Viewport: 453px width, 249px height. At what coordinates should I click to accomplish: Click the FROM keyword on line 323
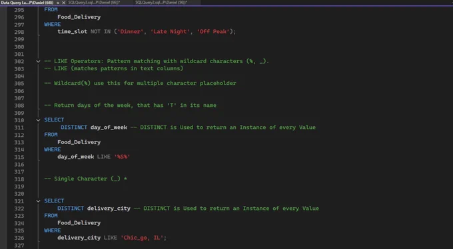tap(51, 216)
